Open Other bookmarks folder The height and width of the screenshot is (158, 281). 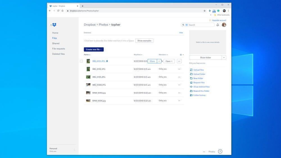tap(222, 15)
